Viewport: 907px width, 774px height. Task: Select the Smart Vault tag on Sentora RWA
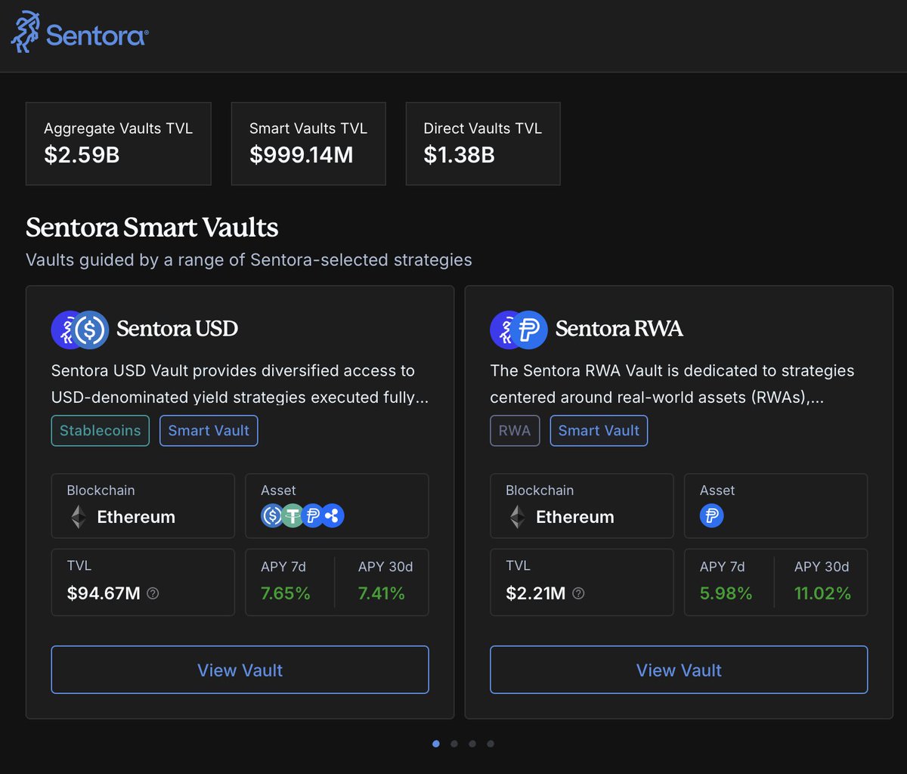[x=599, y=431]
